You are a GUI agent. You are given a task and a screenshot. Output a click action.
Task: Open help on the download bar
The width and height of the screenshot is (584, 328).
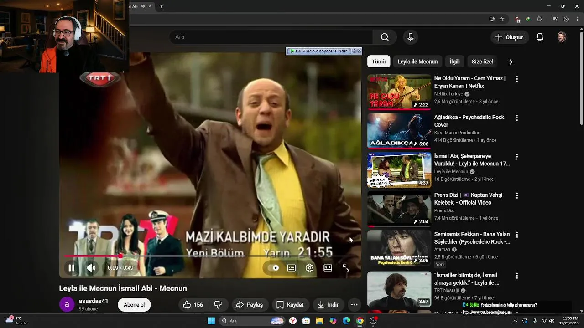pyautogui.click(x=354, y=51)
